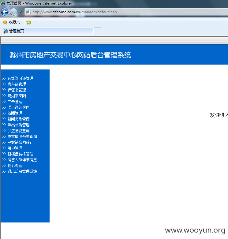Open 规划平面图 menu link
228x239 pixels.
click(x=17, y=96)
